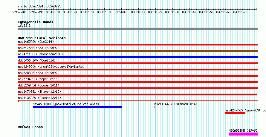This screenshot has width=266, height=137.
Task: Click the nsv573409 (Cooper2011) variant bar
Action: click(x=137, y=82)
